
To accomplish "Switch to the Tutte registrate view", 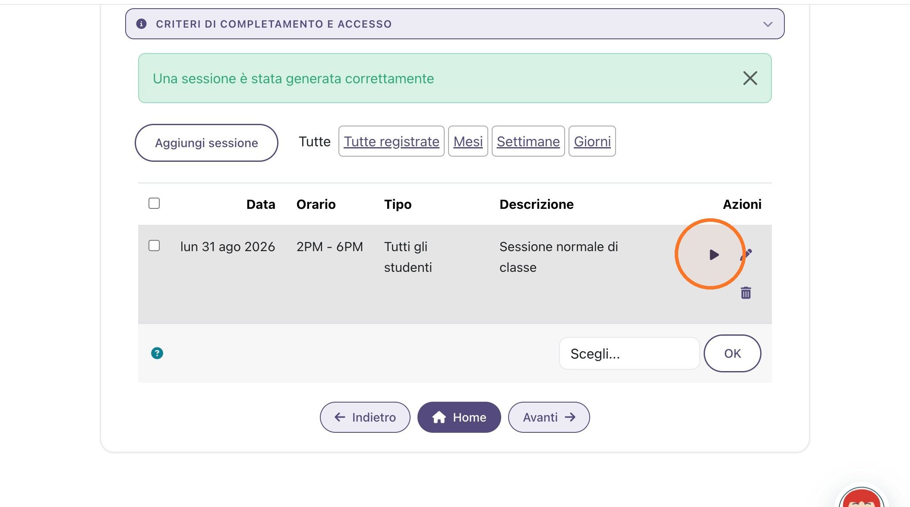I will [392, 141].
